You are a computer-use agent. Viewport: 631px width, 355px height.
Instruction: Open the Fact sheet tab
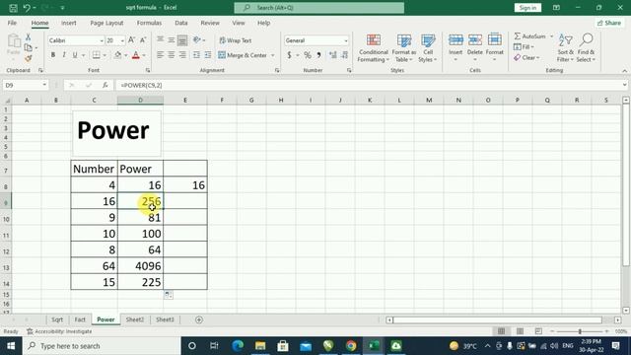tap(80, 319)
